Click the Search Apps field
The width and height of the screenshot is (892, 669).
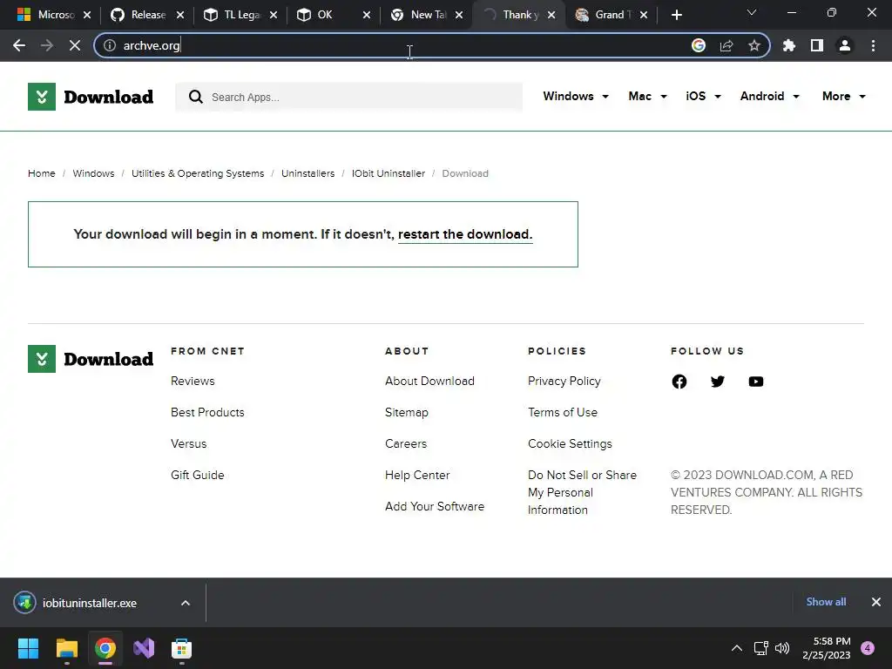pos(348,97)
